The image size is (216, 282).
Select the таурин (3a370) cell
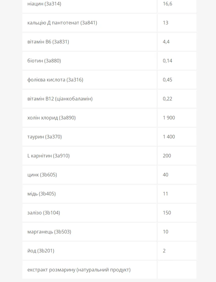pyautogui.click(x=89, y=137)
